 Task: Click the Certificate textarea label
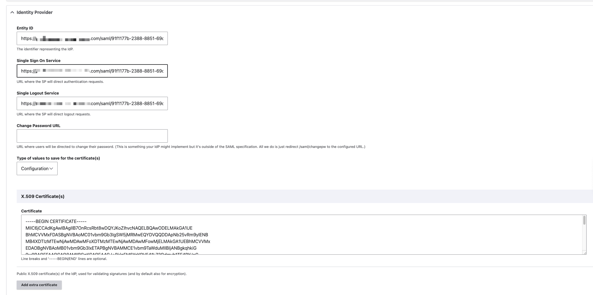(31, 211)
